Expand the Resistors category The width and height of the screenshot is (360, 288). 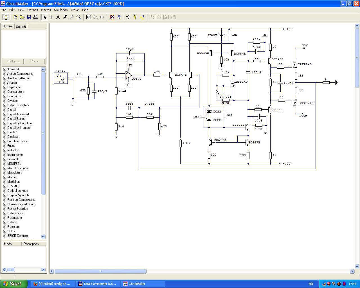(4, 227)
